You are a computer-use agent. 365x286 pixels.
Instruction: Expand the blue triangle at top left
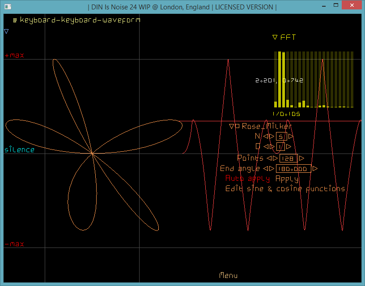[x=6, y=31]
